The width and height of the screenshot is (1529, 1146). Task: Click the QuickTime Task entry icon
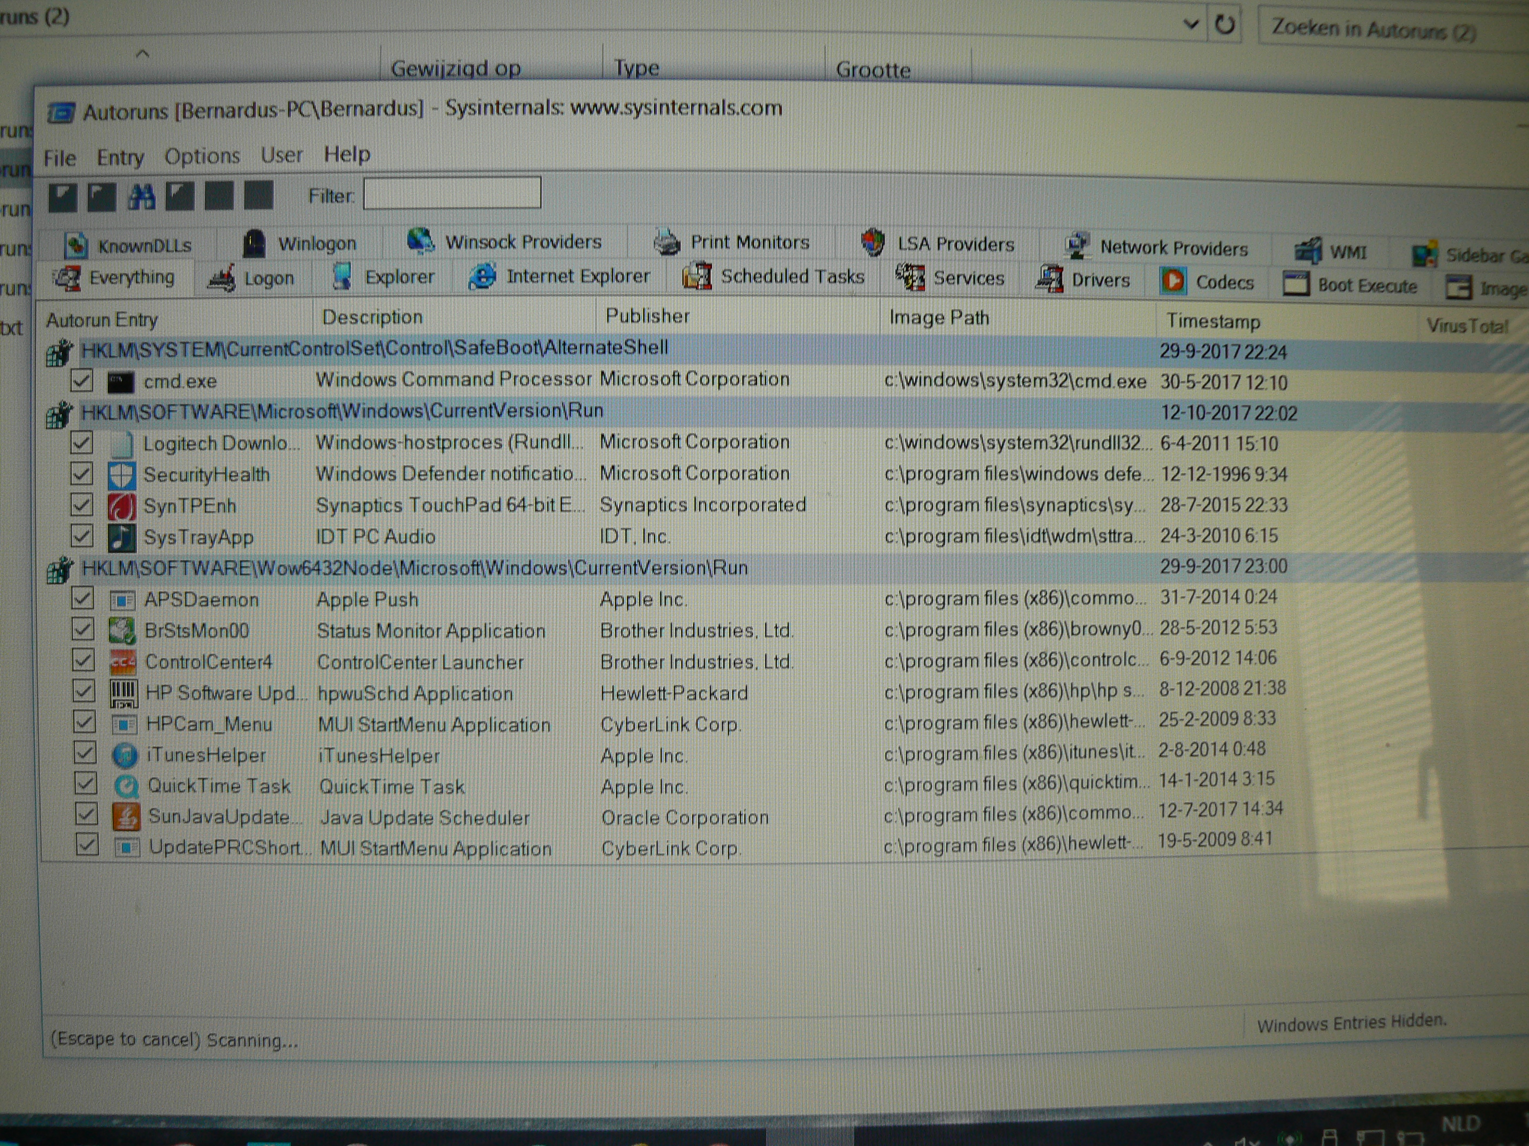point(126,786)
